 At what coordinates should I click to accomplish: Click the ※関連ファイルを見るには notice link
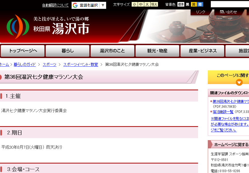tap(230, 124)
